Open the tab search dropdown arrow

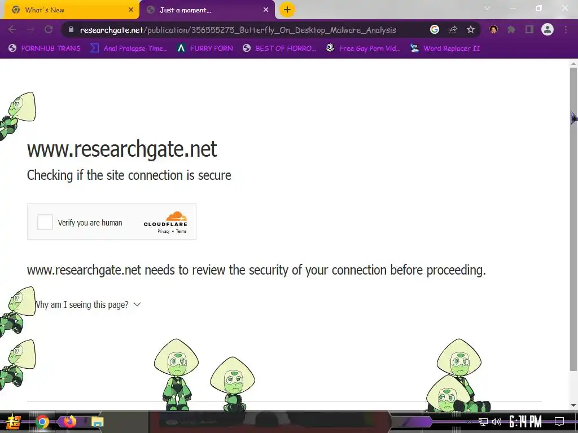(x=487, y=8)
